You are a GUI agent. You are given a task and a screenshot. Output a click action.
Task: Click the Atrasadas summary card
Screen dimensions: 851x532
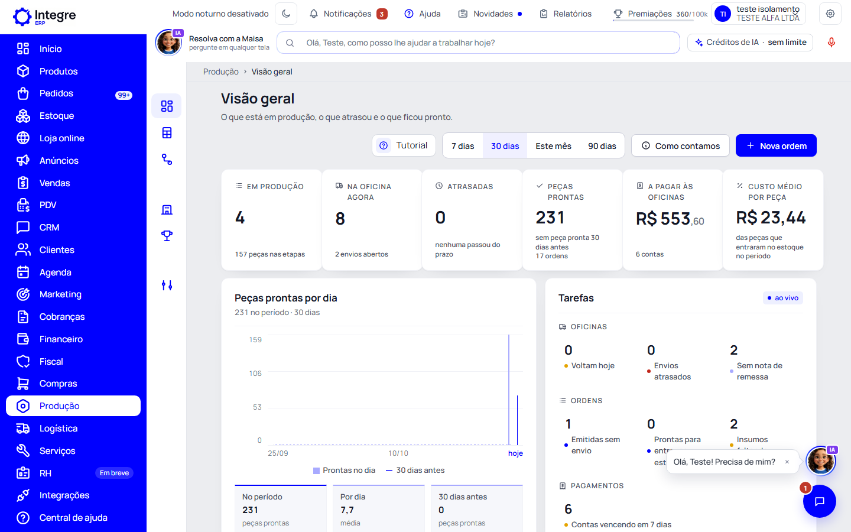[472, 220]
